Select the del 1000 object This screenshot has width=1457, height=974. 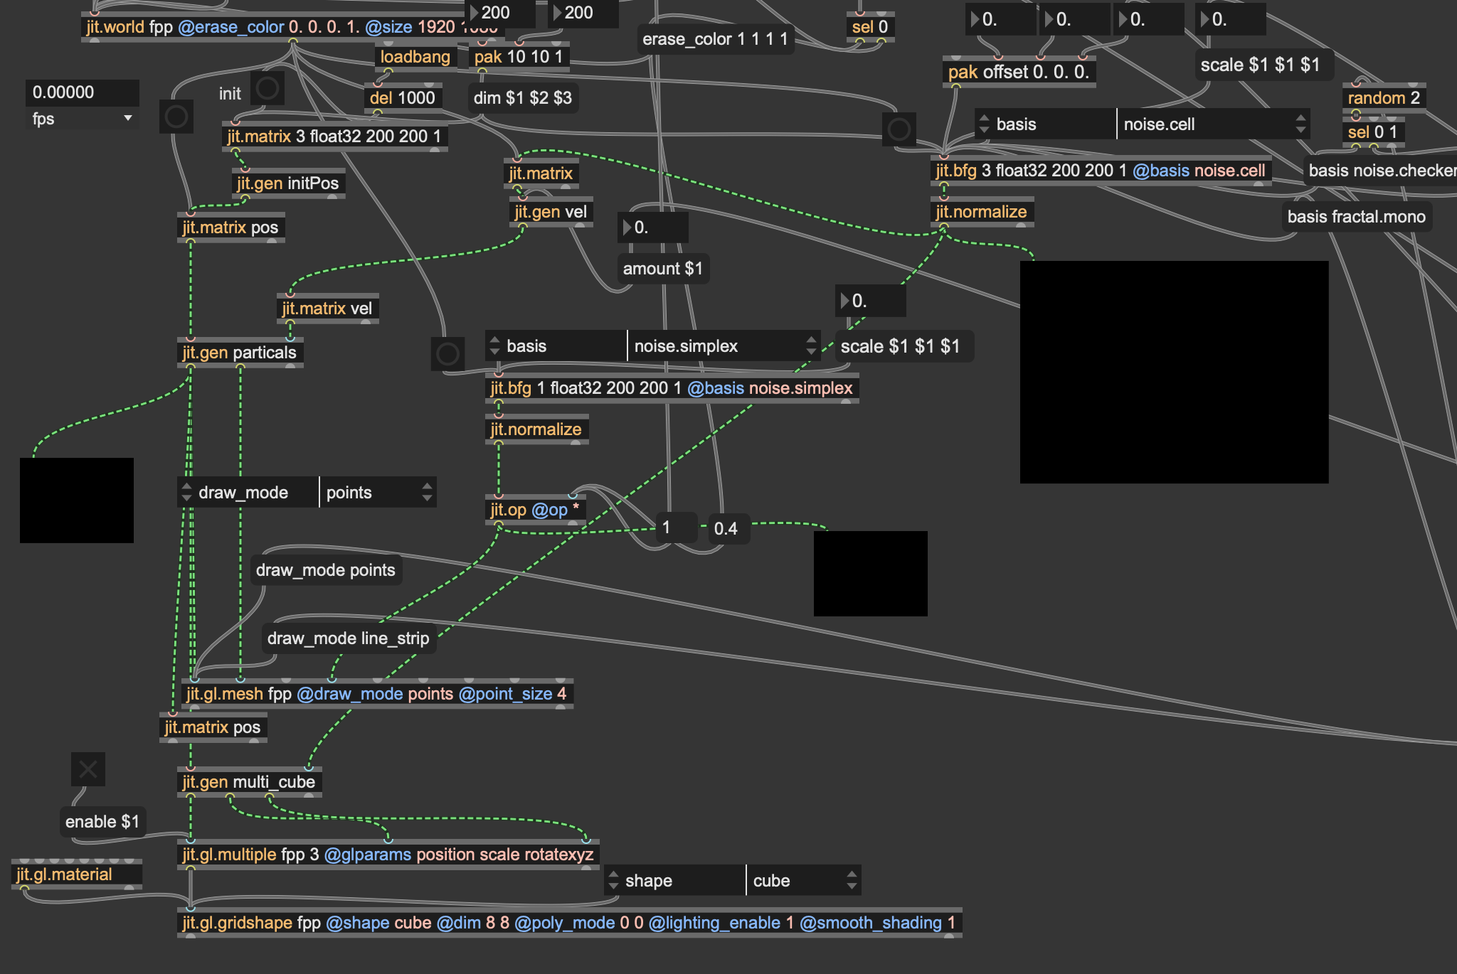[403, 98]
